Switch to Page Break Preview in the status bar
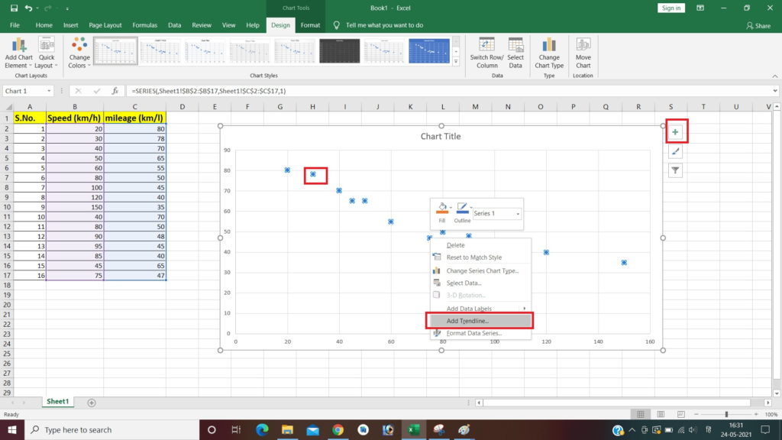Screen dimensions: 782x440 pyautogui.click(x=680, y=415)
